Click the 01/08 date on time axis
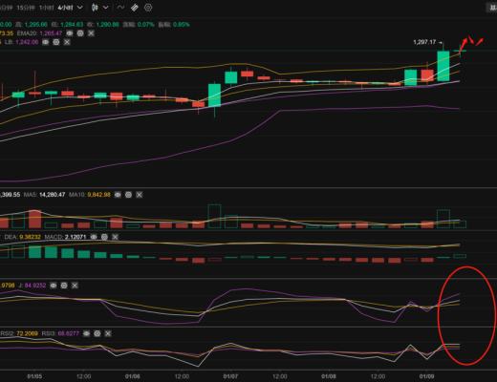The height and width of the screenshot is (382, 497). click(x=329, y=376)
